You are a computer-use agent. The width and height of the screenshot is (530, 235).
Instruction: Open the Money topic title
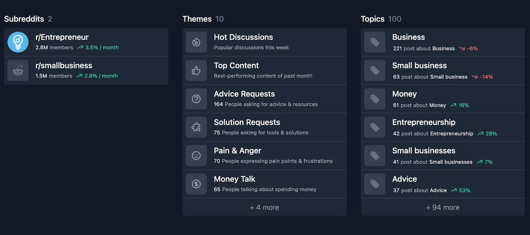click(404, 94)
